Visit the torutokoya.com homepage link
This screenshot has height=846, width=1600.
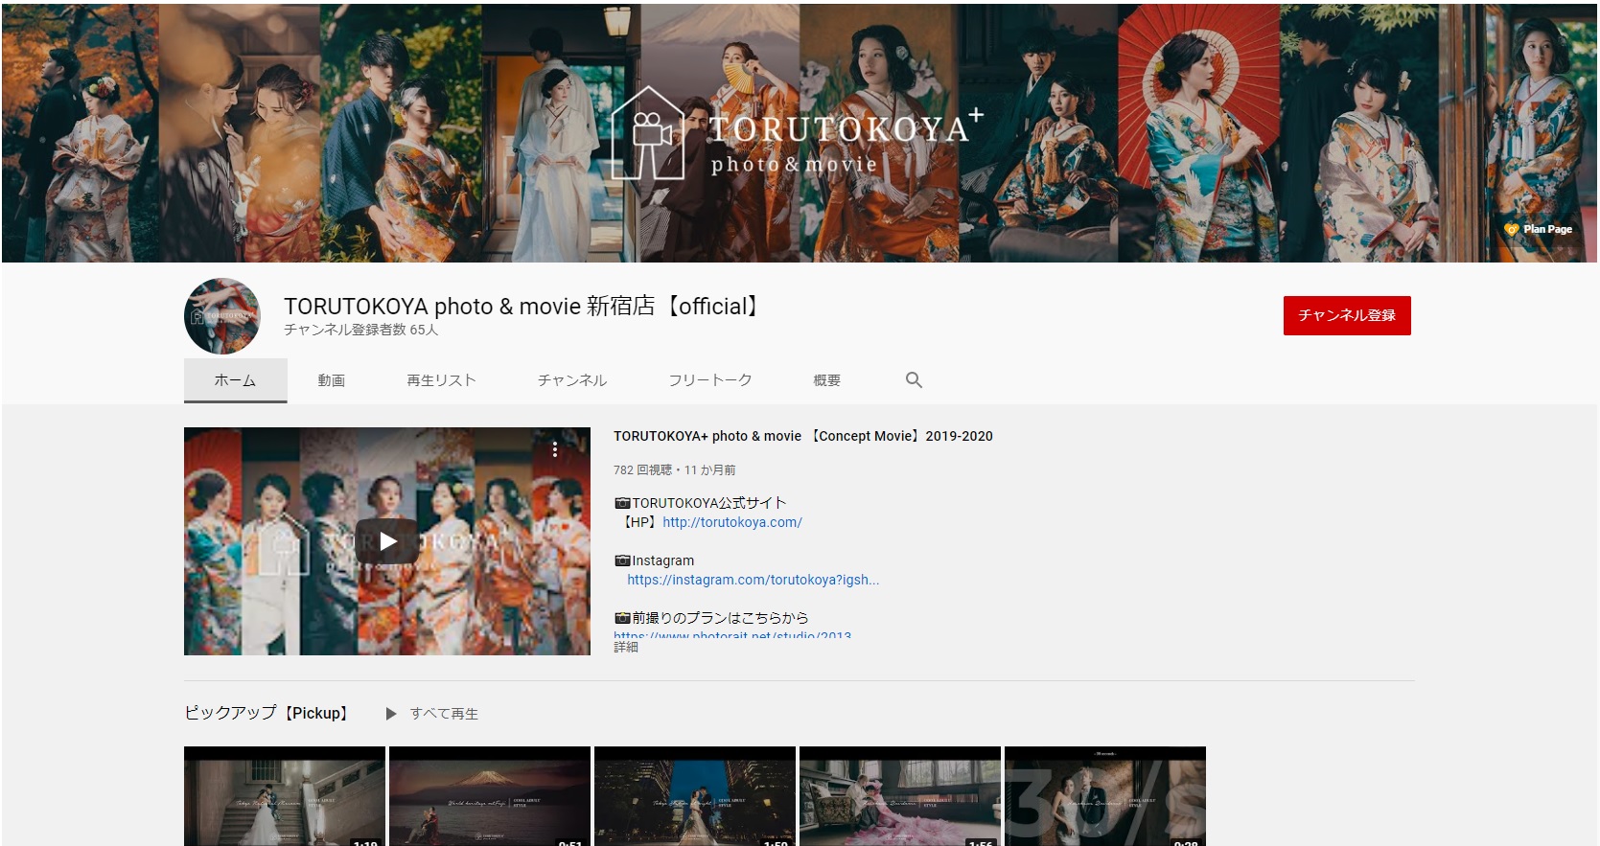(732, 522)
